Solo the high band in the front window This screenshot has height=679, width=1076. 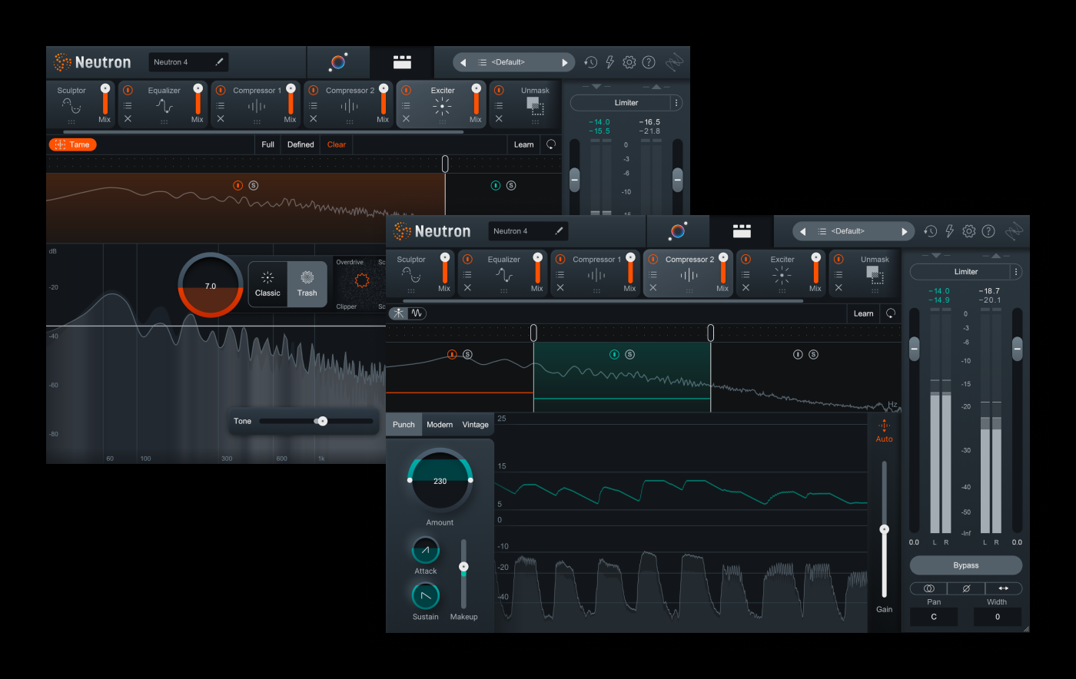pos(813,354)
